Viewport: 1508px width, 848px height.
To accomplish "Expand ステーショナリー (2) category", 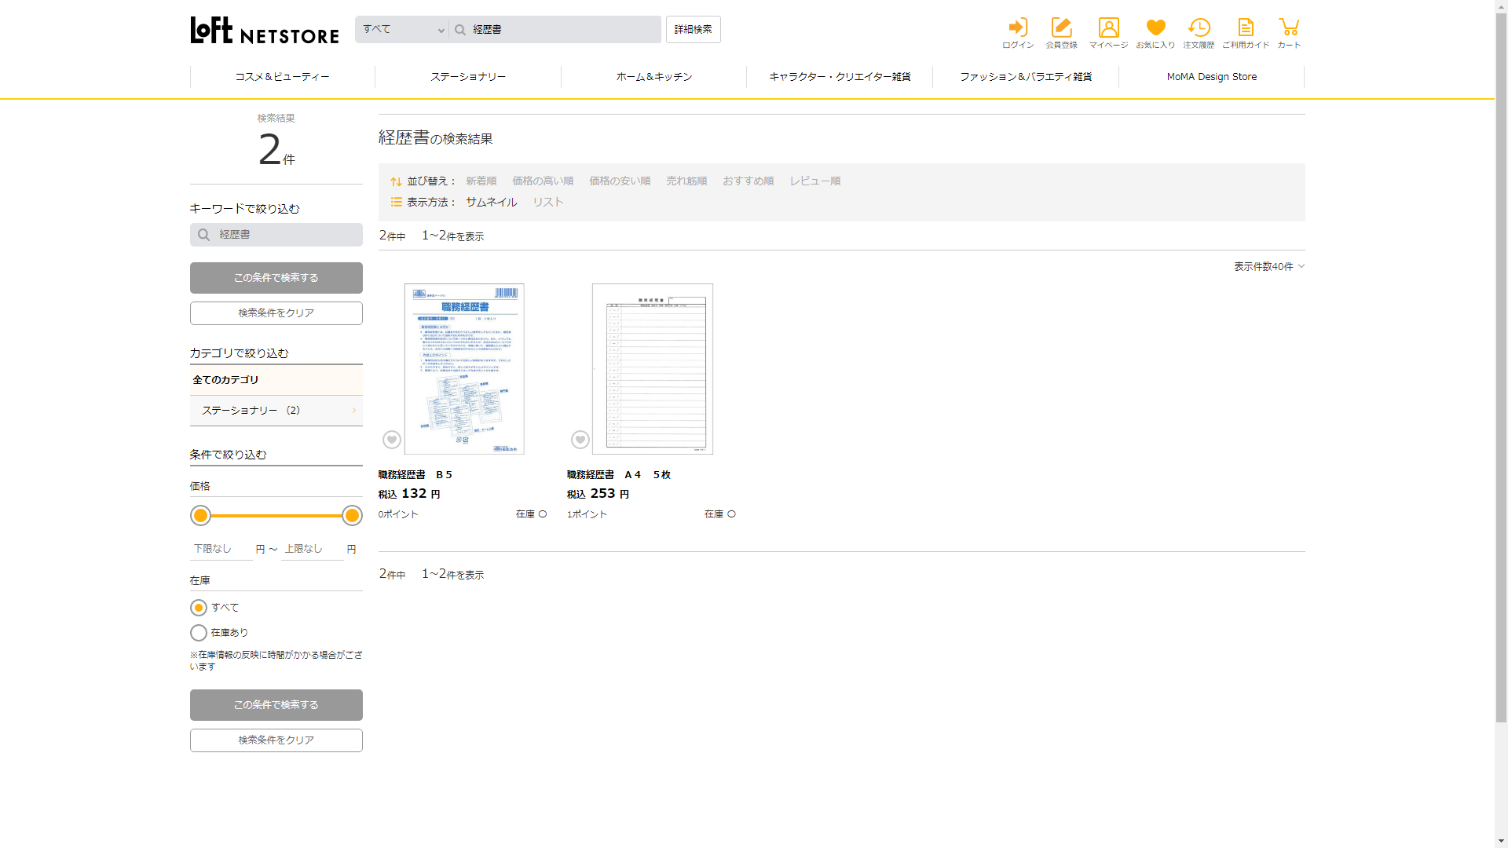I will 276,411.
